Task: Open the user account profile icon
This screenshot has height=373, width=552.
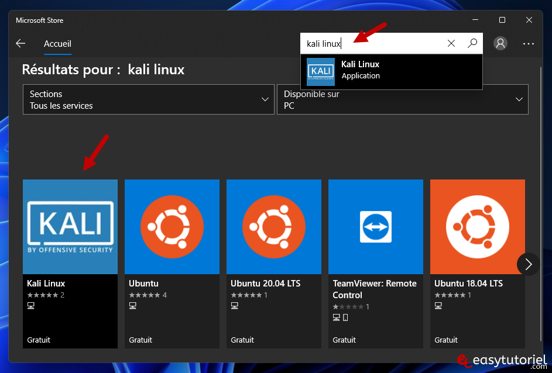Action: [500, 44]
